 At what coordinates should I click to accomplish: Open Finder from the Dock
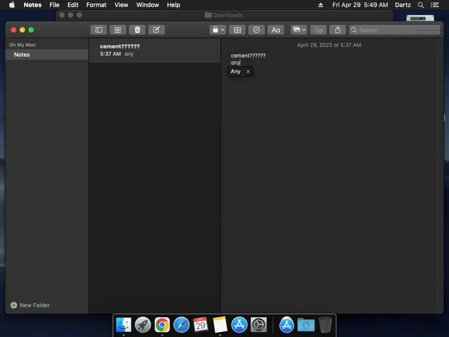pos(123,325)
